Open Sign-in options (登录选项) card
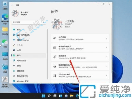 tap(80, 57)
